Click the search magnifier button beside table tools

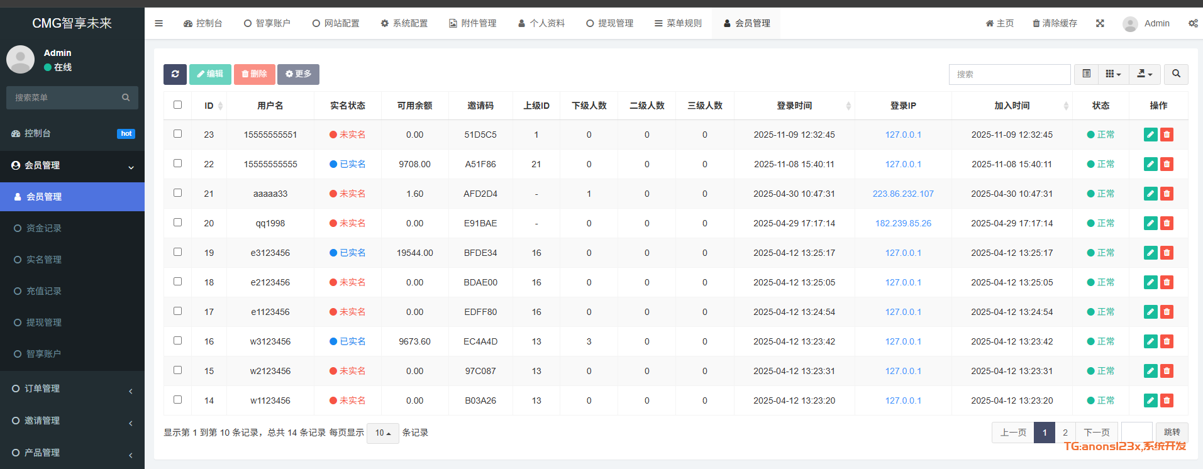[x=1176, y=74]
